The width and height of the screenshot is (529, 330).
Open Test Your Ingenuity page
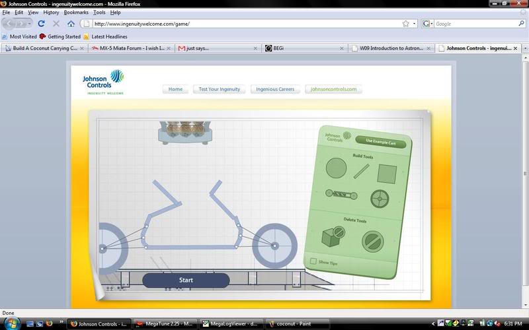click(x=220, y=89)
